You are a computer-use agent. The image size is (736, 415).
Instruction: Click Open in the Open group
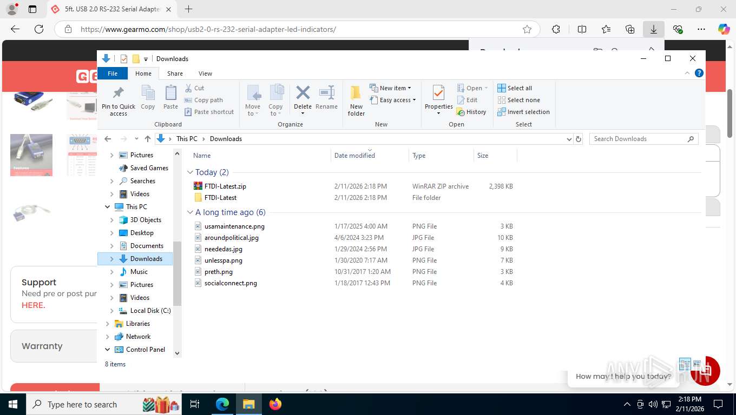pos(472,88)
